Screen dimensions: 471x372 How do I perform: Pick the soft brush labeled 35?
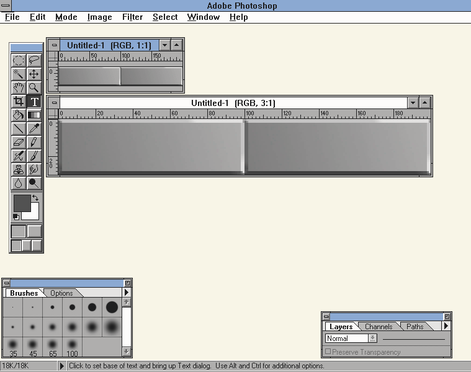coord(12,347)
